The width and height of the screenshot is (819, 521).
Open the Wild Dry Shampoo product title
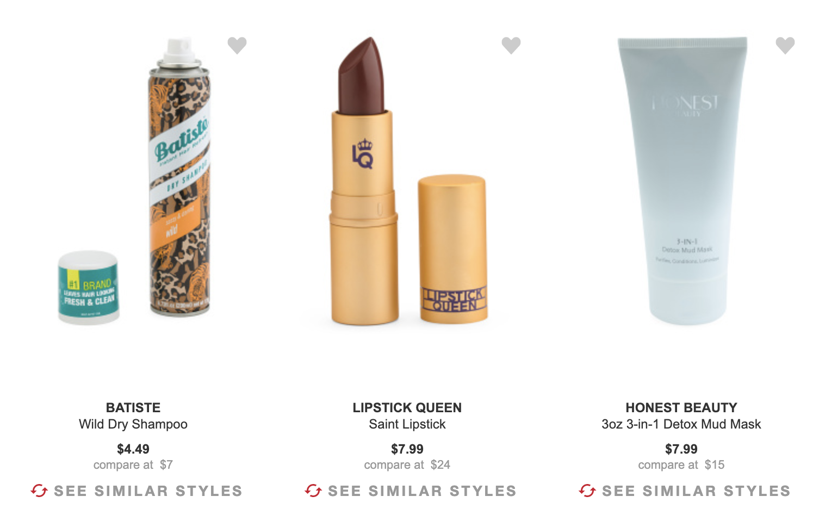(133, 424)
